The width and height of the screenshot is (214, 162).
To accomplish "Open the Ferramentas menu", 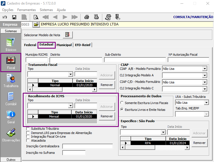I will pyautogui.click(x=26, y=10).
